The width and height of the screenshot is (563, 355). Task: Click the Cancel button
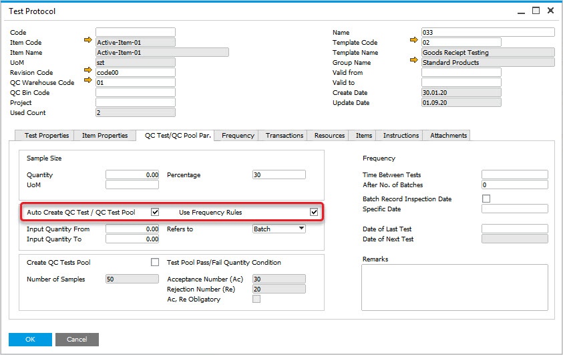[x=77, y=339]
